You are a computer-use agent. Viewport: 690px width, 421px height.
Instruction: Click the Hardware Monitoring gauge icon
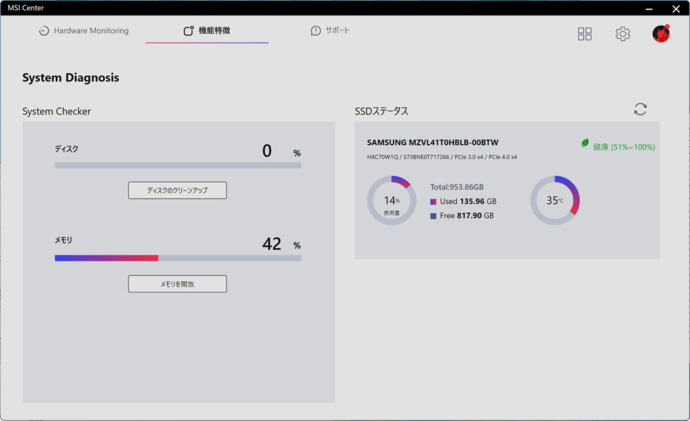pos(44,31)
